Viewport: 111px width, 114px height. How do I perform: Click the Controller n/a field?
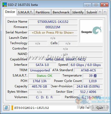click(66, 49)
